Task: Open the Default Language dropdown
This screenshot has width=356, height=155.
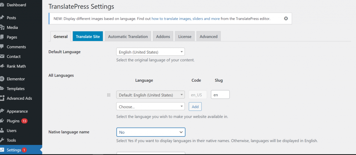Action: [x=151, y=52]
